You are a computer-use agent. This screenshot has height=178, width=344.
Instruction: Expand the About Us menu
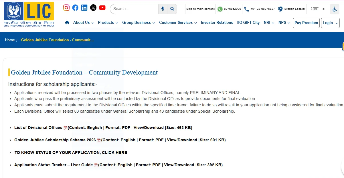click(x=83, y=22)
